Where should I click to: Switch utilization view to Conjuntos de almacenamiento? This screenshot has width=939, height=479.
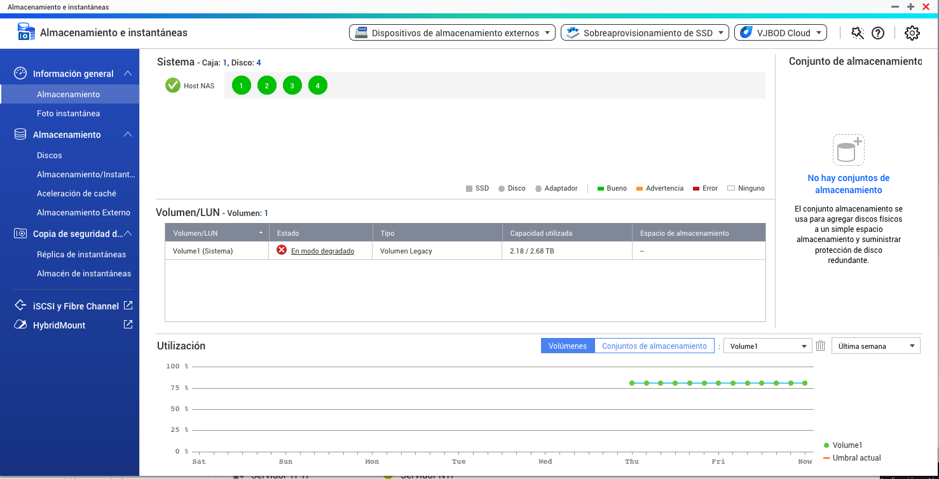pos(654,346)
